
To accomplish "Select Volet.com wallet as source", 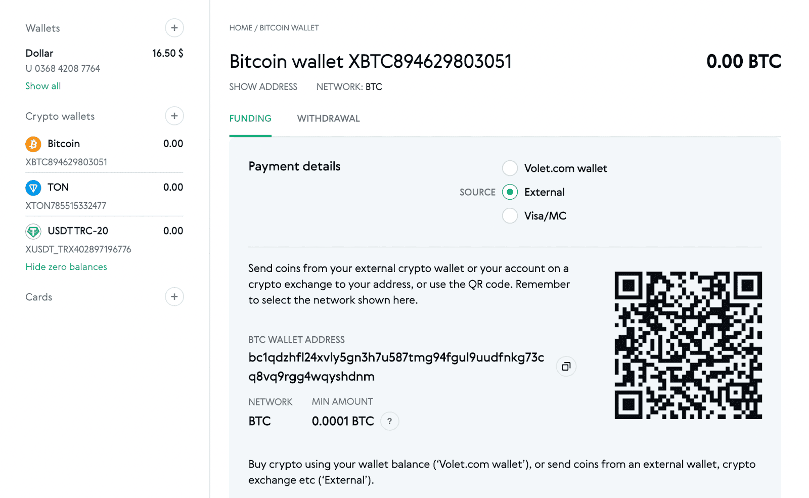I will point(510,168).
